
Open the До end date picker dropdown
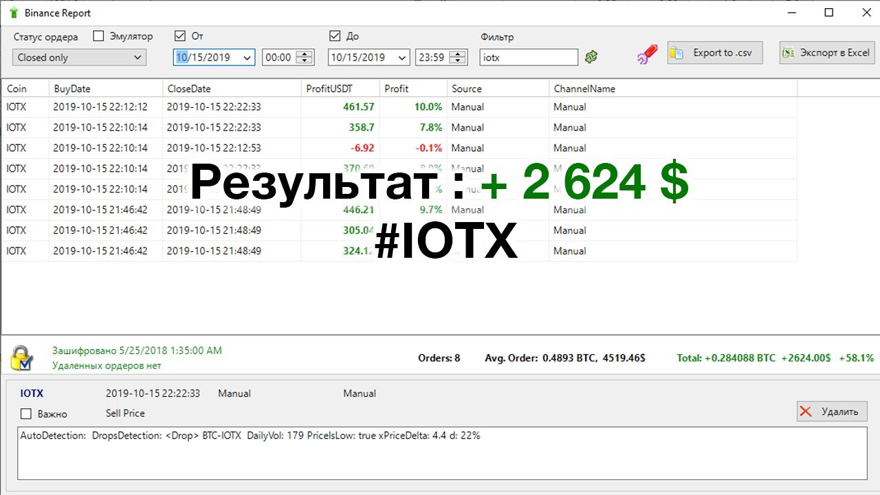coord(402,58)
